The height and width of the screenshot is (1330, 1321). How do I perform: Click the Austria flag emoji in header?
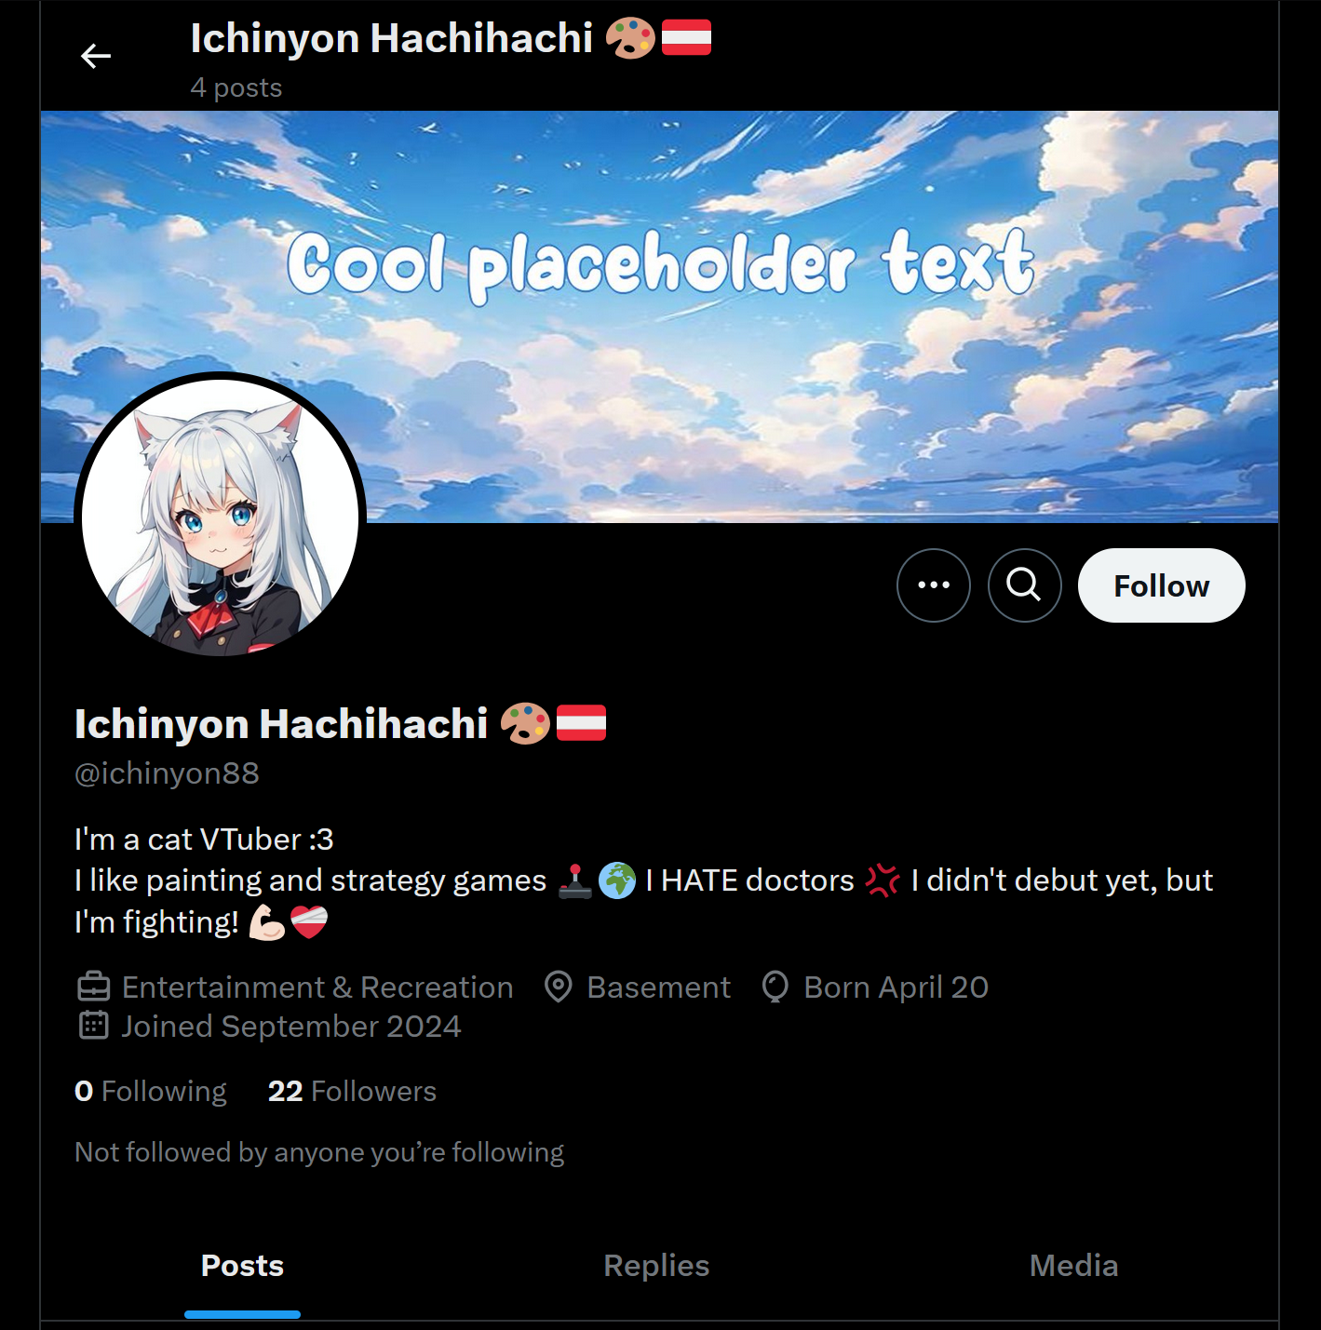click(x=686, y=38)
